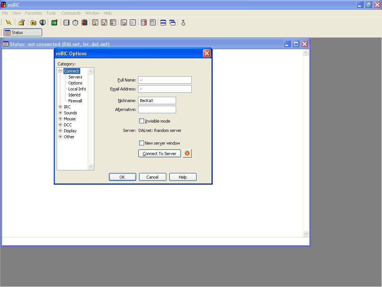Screen dimensions: 382x287
Task: Restore down the main mIRC window
Action: coord(369,4)
